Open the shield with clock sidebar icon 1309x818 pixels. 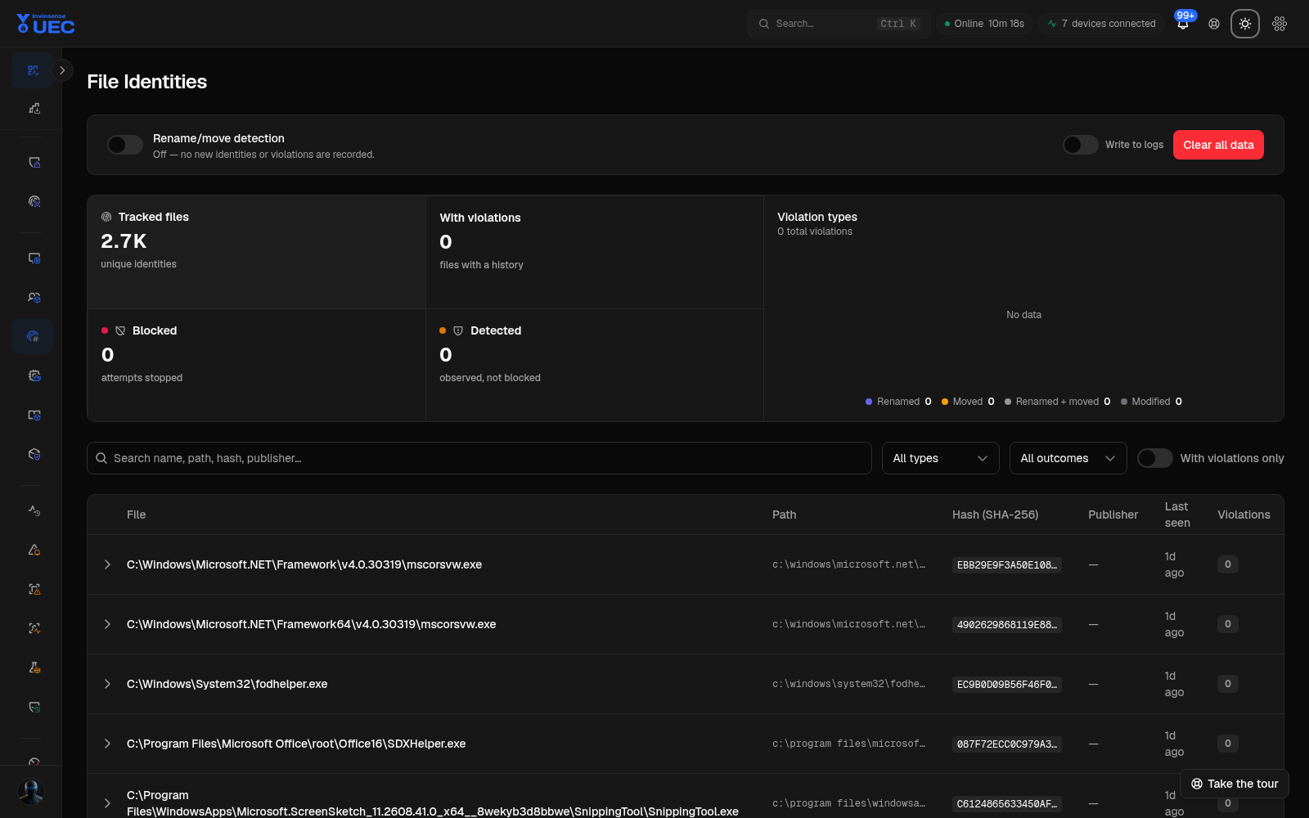[33, 707]
